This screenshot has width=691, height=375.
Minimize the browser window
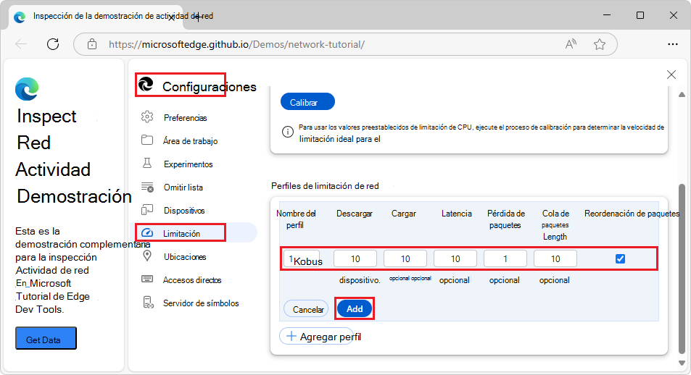(607, 15)
